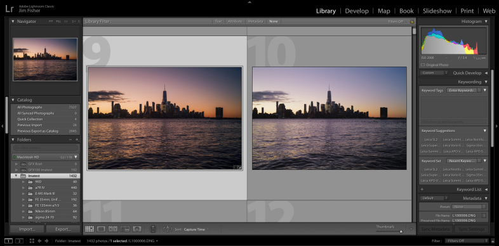The height and width of the screenshot is (246, 499).
Task: Hide top module bar via top arrow
Action: click(x=250, y=2)
